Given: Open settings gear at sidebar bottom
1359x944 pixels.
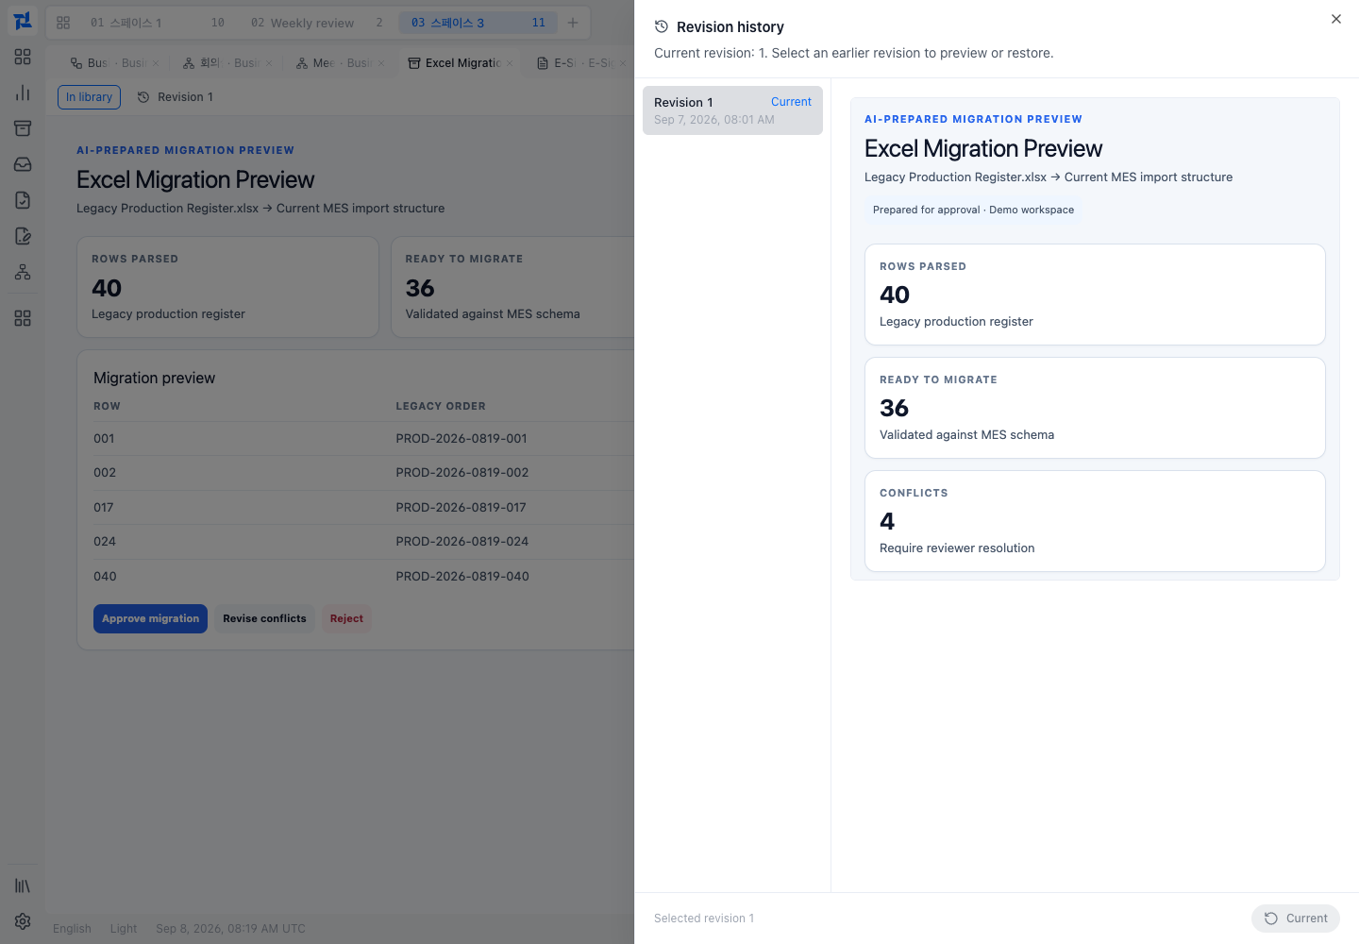Looking at the screenshot, I should click(23, 921).
